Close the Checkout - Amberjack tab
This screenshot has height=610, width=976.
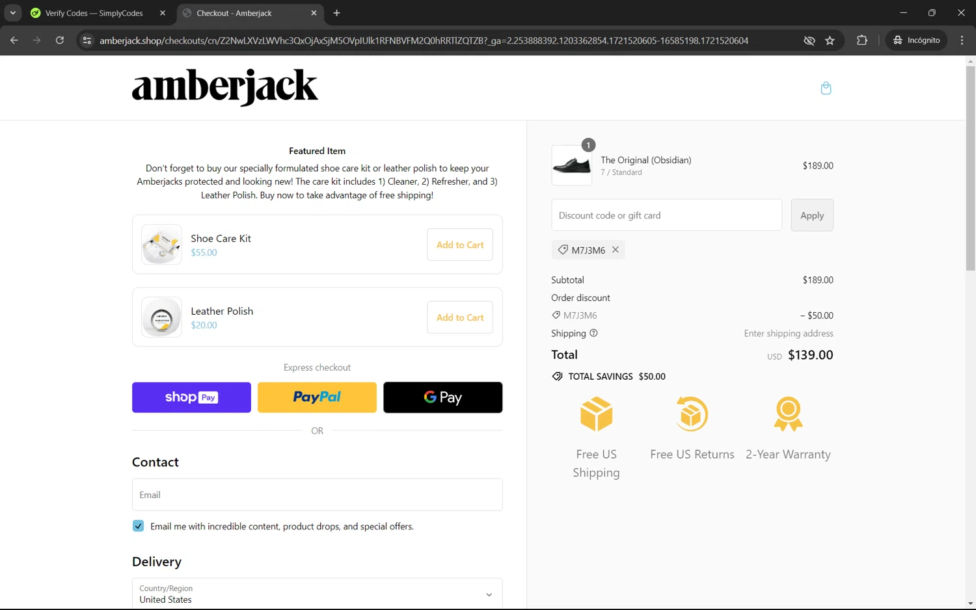coord(314,13)
